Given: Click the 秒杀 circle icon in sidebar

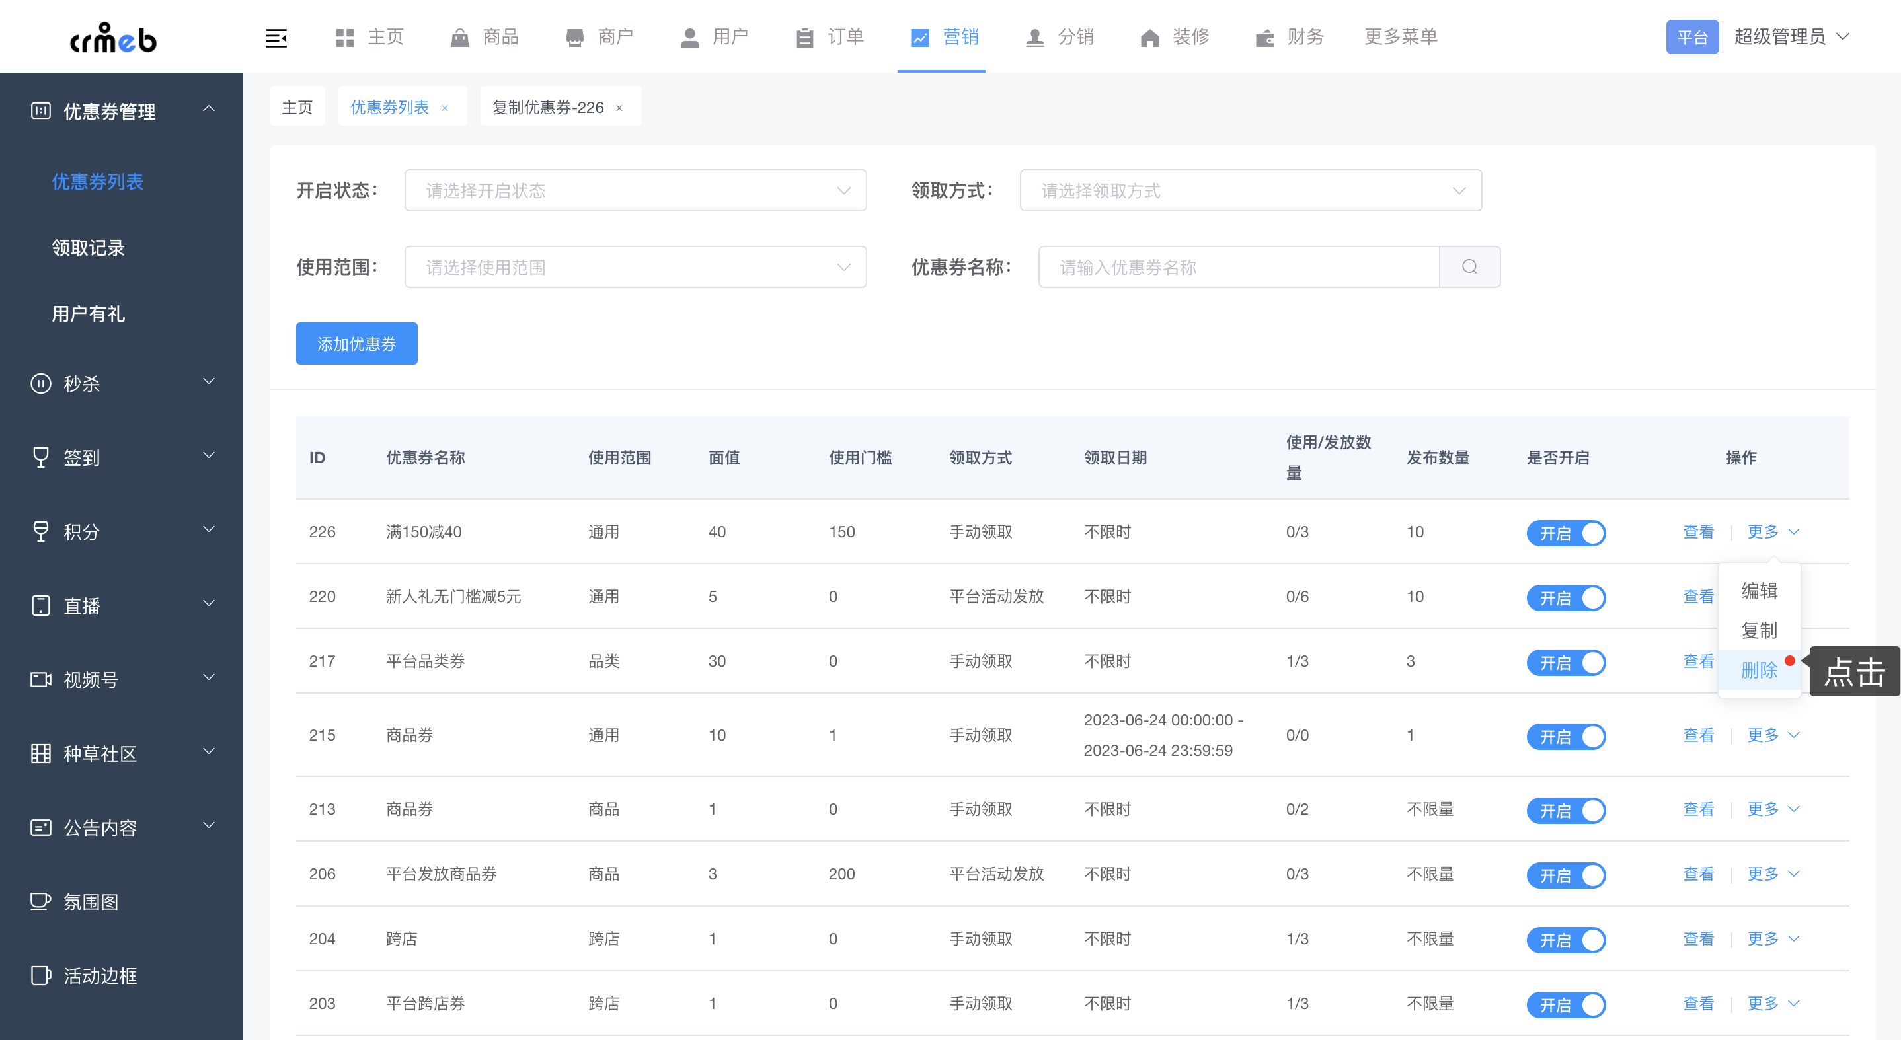Looking at the screenshot, I should tap(40, 383).
